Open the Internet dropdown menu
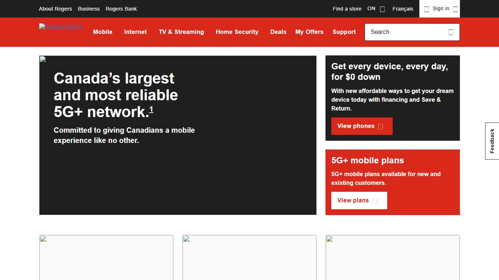The height and width of the screenshot is (280, 499). (x=135, y=32)
